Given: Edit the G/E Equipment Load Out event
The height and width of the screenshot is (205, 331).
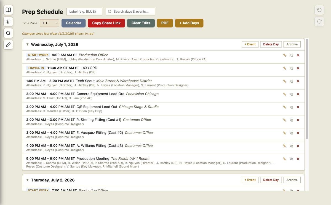Looking at the screenshot, I should click(284, 107).
